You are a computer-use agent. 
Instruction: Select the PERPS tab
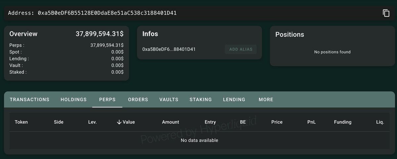pos(107,99)
